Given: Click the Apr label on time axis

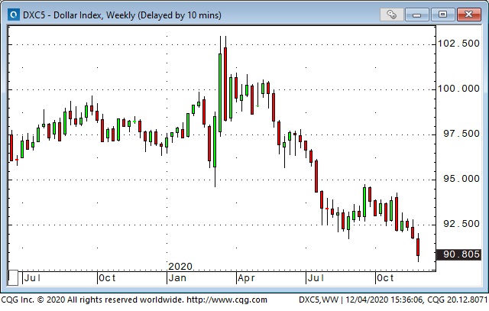Looking at the screenshot, I should (246, 278).
